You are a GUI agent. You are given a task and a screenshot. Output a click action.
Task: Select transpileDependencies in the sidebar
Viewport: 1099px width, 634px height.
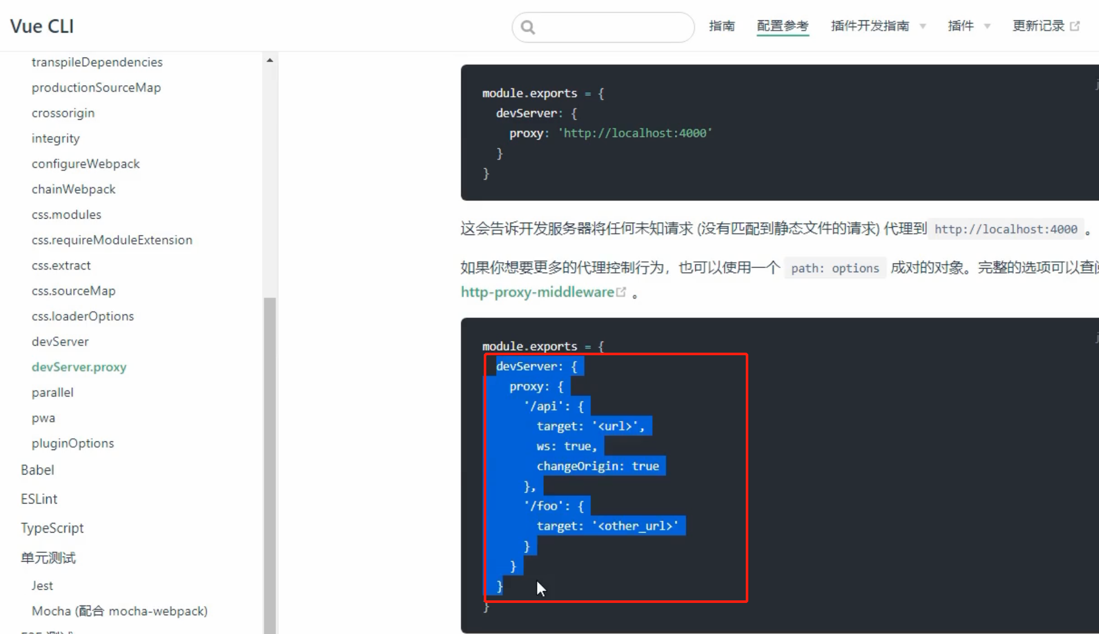[x=97, y=62]
